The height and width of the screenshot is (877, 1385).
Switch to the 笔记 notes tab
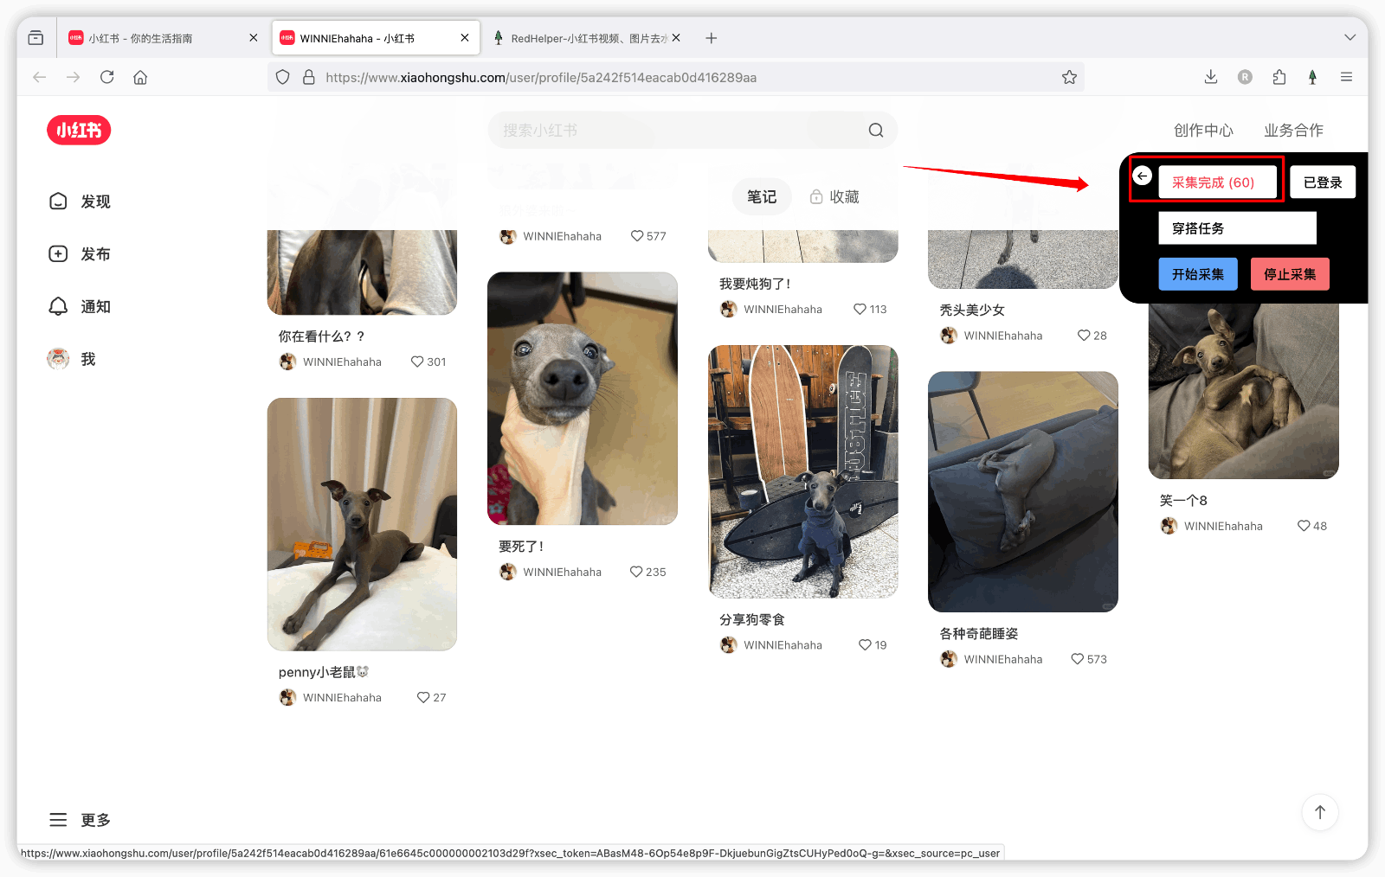762,197
